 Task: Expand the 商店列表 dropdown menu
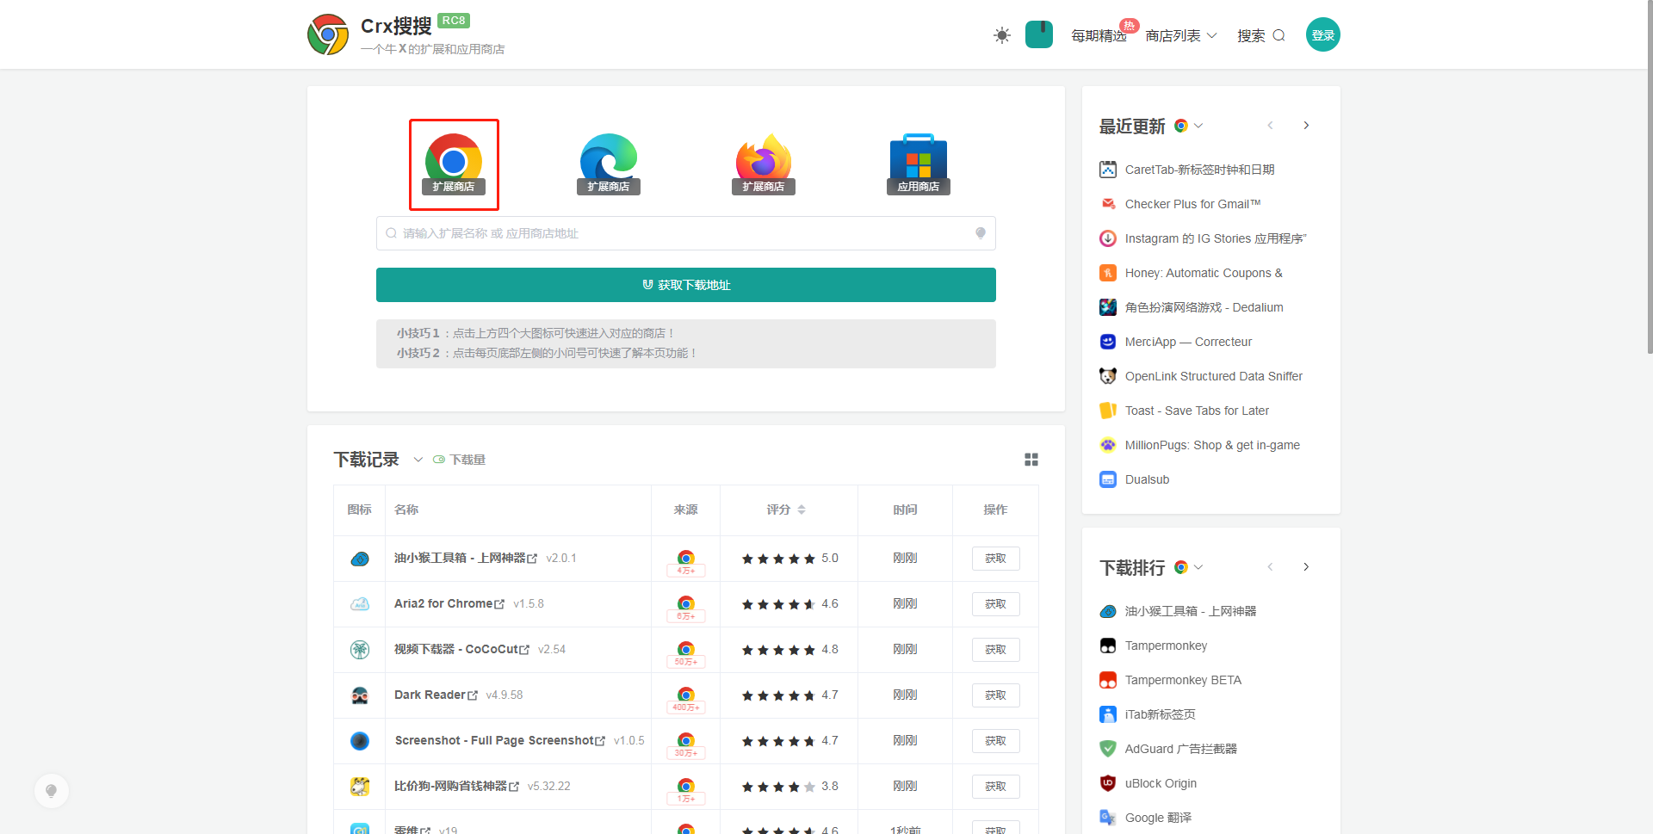(1181, 35)
